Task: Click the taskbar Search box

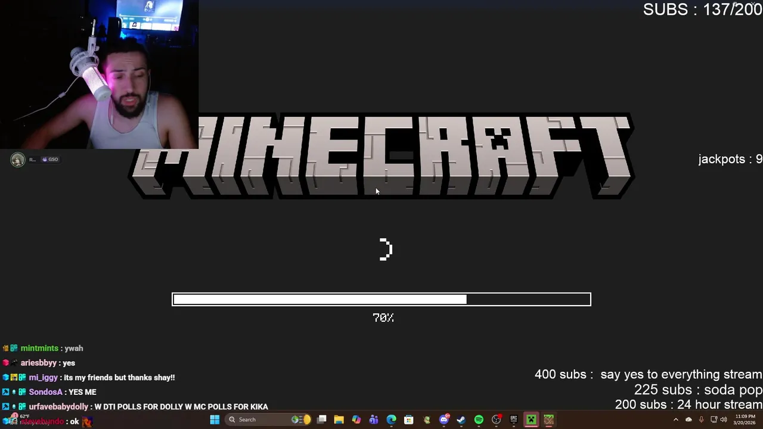Action: 269,419
